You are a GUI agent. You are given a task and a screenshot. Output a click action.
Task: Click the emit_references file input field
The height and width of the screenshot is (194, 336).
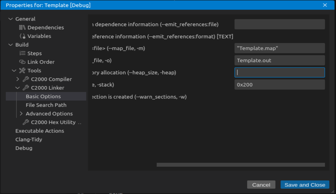[x=280, y=24]
